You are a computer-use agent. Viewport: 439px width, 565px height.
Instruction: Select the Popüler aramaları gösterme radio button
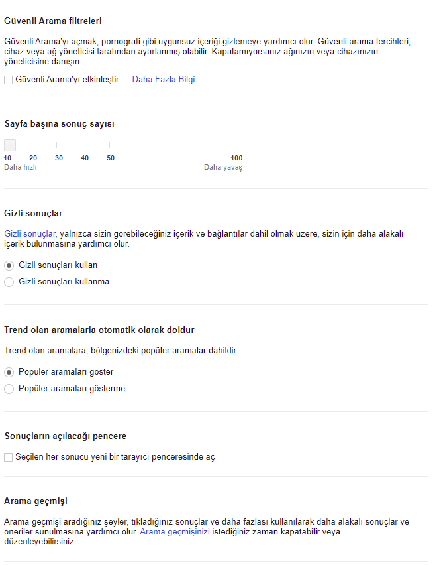tap(9, 389)
